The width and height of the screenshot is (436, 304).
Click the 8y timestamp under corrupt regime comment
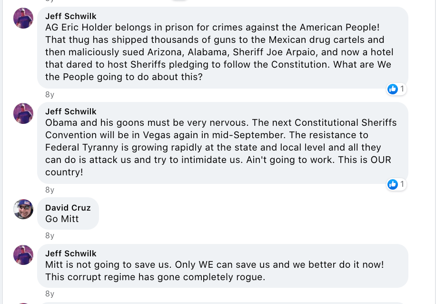pyautogui.click(x=50, y=294)
